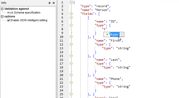
Task: Click line number 14 in gutter
Action: point(61,52)
